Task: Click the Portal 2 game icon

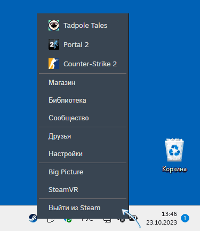Action: pyautogui.click(x=54, y=44)
